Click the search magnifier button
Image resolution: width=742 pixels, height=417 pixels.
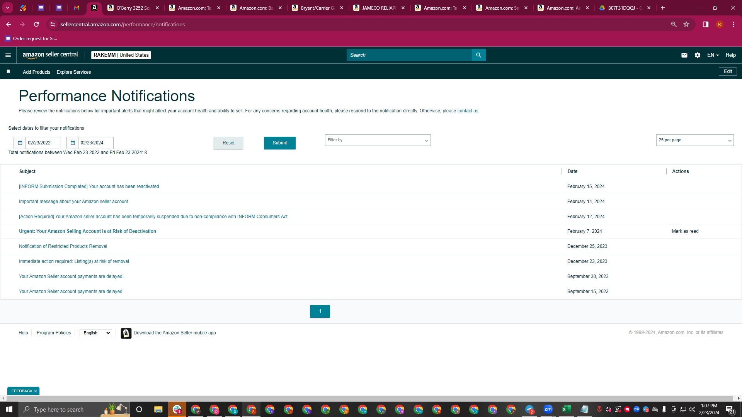coord(478,55)
